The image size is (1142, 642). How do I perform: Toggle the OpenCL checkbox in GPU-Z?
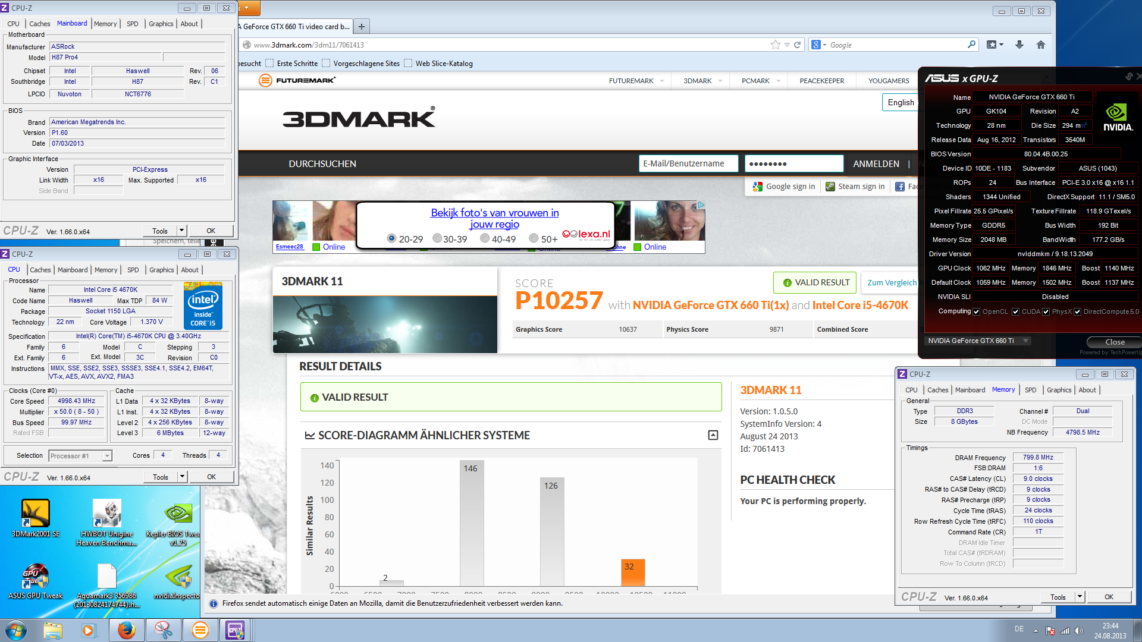pos(976,311)
